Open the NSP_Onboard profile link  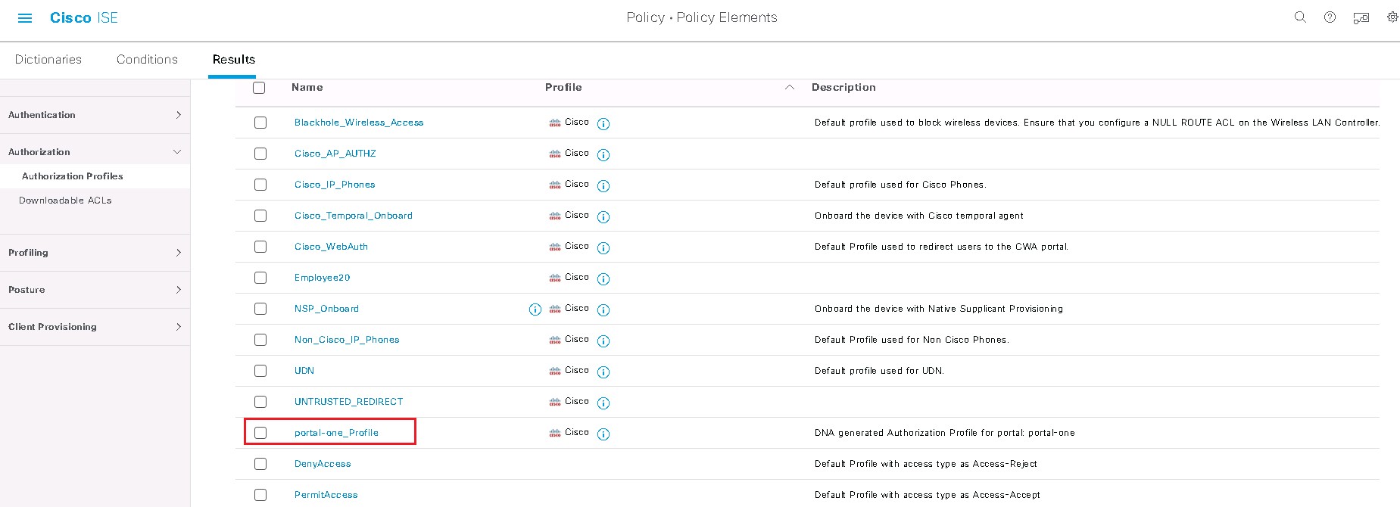[326, 309]
